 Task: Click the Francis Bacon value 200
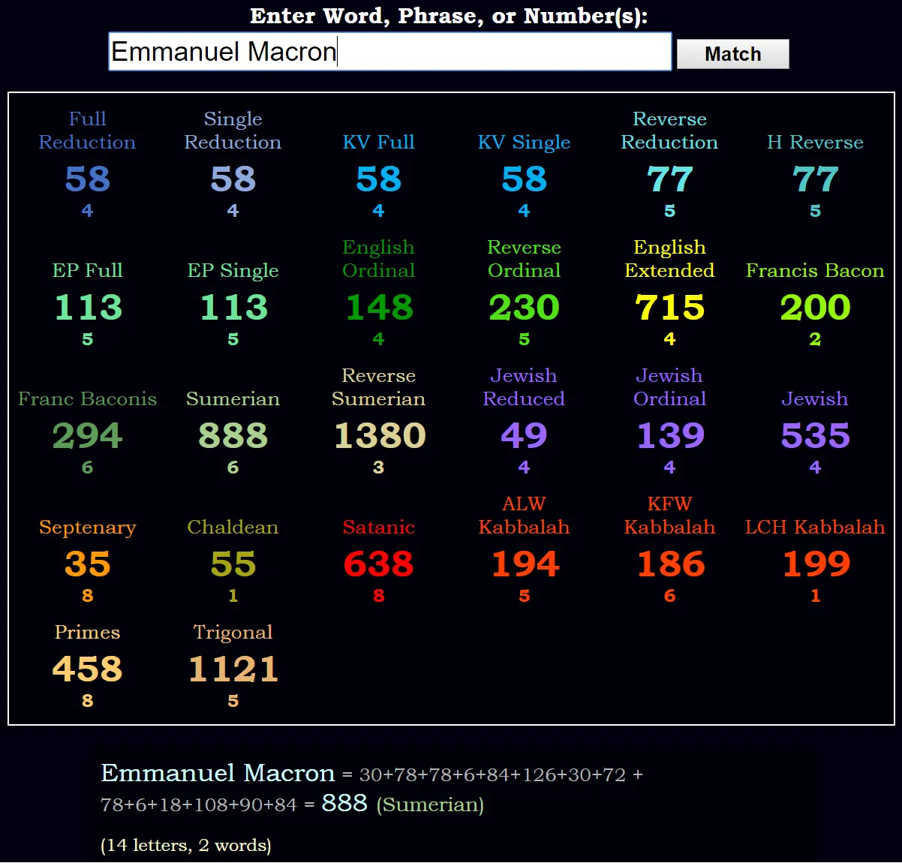pyautogui.click(x=815, y=308)
